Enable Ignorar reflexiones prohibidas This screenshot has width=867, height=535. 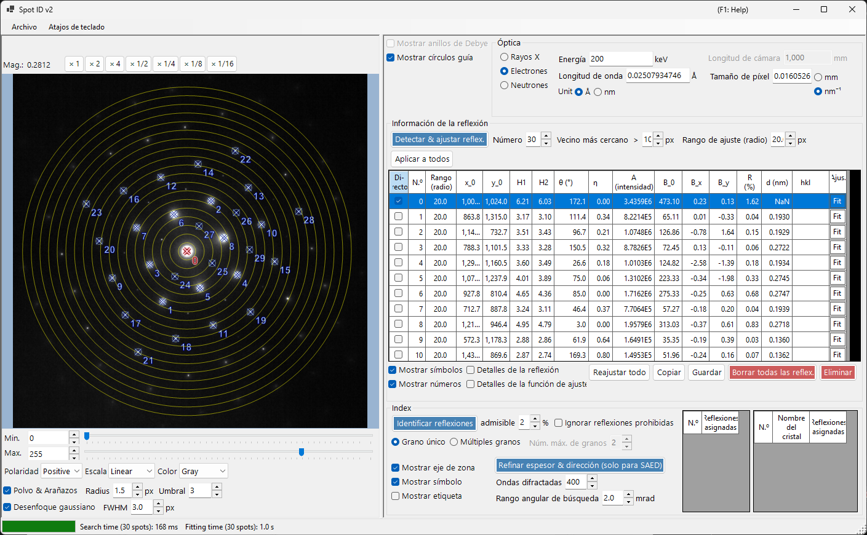(x=559, y=423)
